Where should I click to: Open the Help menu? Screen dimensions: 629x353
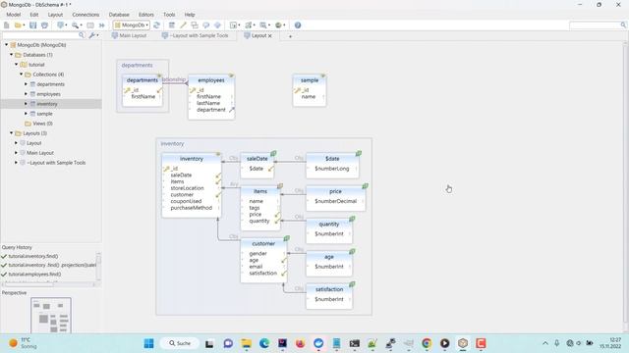(190, 15)
